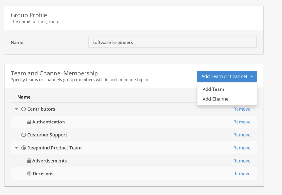The image size is (282, 195).
Task: Remove the Contributors team
Action: 242,109
